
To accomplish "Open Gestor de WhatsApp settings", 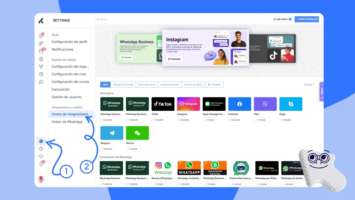I will click(67, 122).
